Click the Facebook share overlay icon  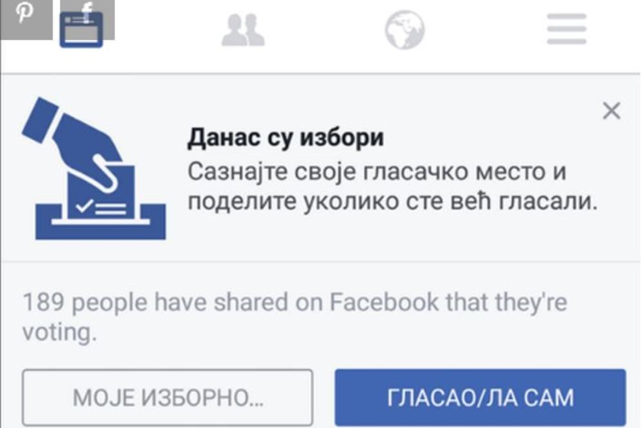tap(87, 12)
